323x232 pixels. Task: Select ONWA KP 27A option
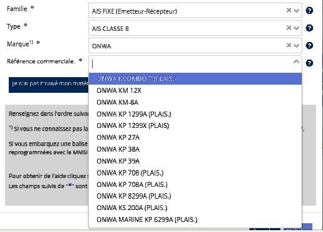pyautogui.click(x=195, y=137)
